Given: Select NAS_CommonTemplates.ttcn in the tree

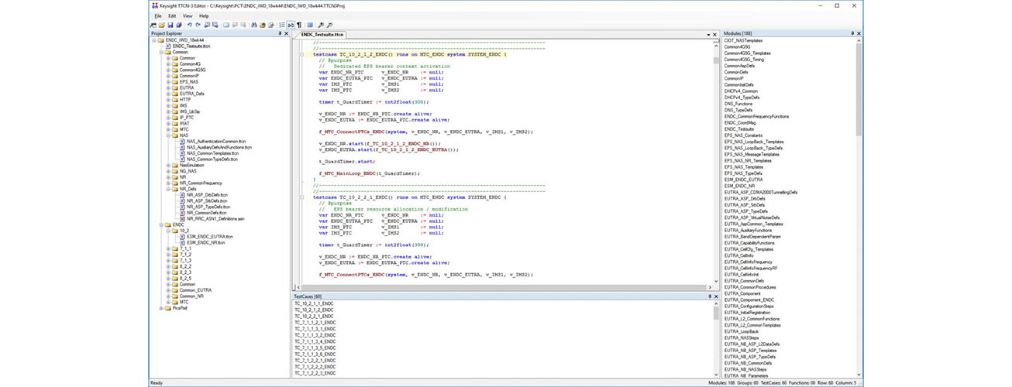Looking at the screenshot, I should coord(213,153).
